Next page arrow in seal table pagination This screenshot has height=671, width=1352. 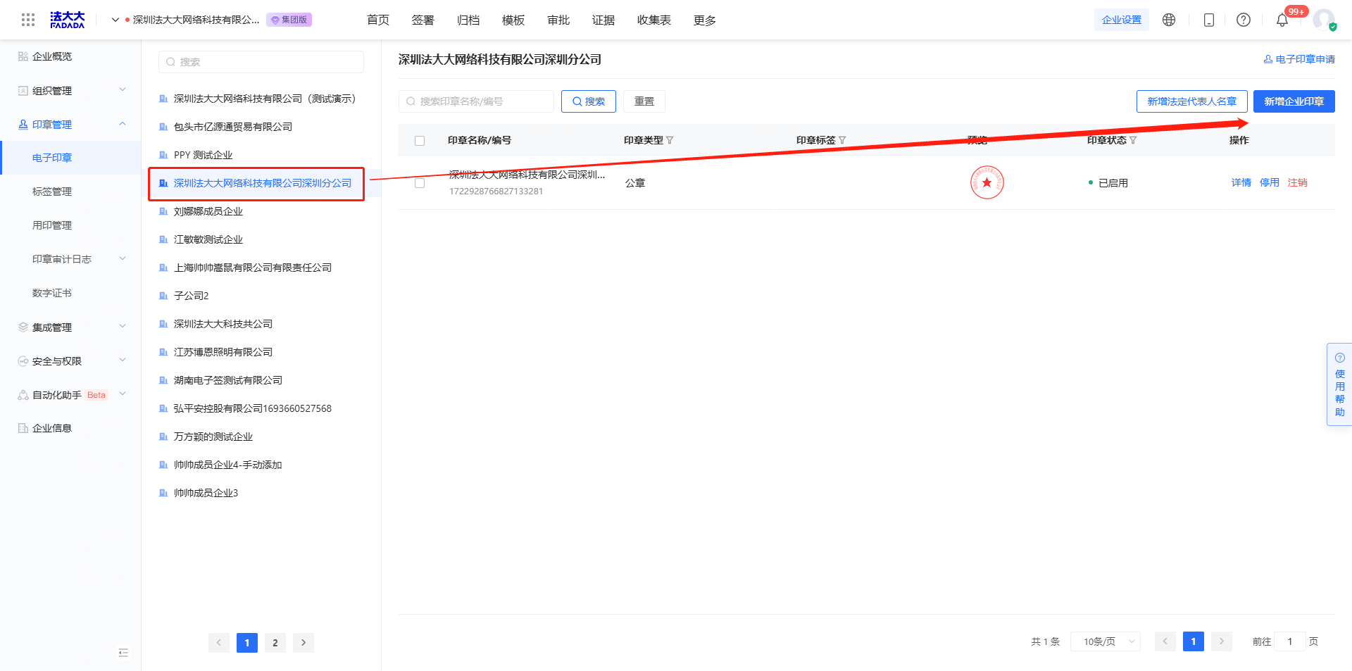(1222, 641)
